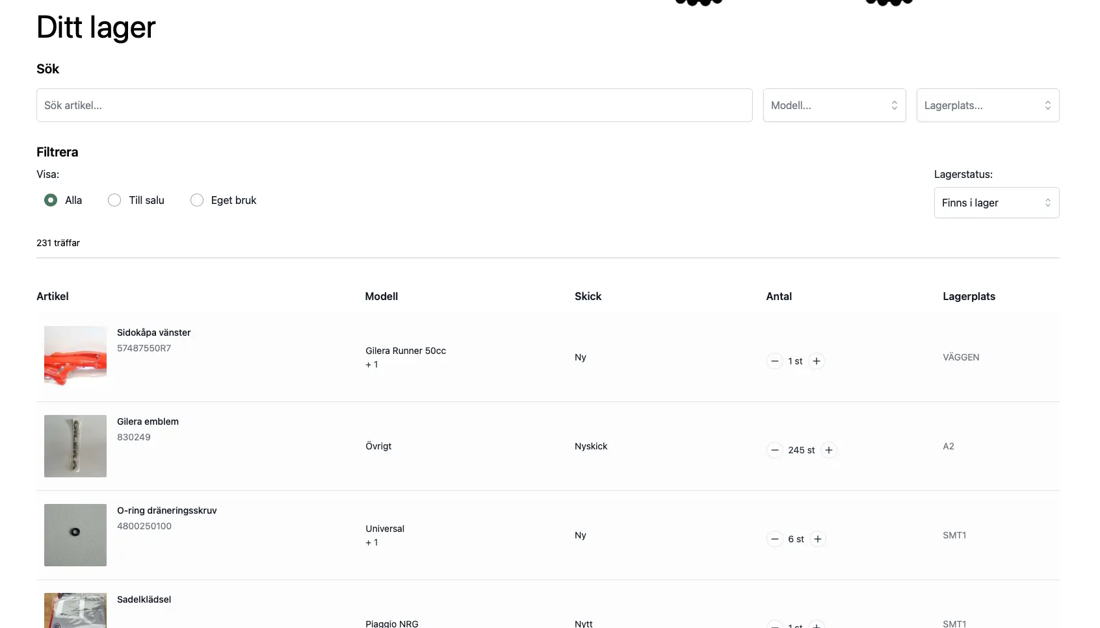Click the Nyskick condition cell

(x=591, y=446)
